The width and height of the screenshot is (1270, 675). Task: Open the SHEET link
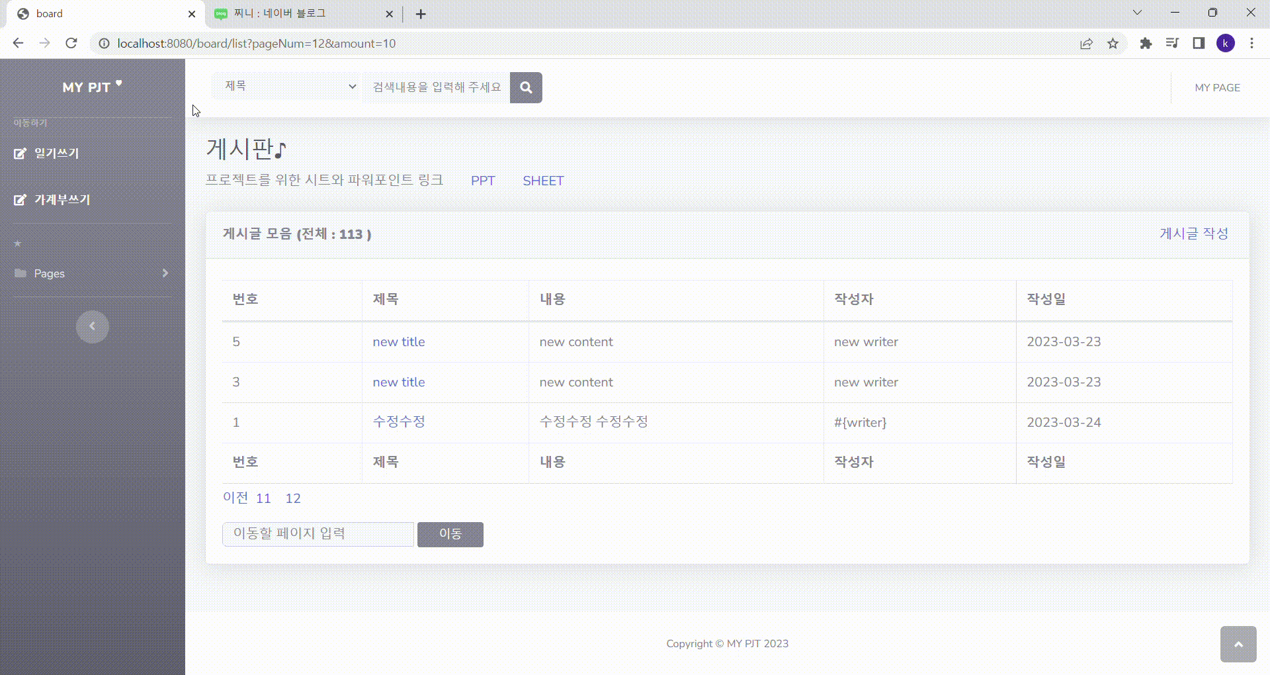pyautogui.click(x=543, y=181)
